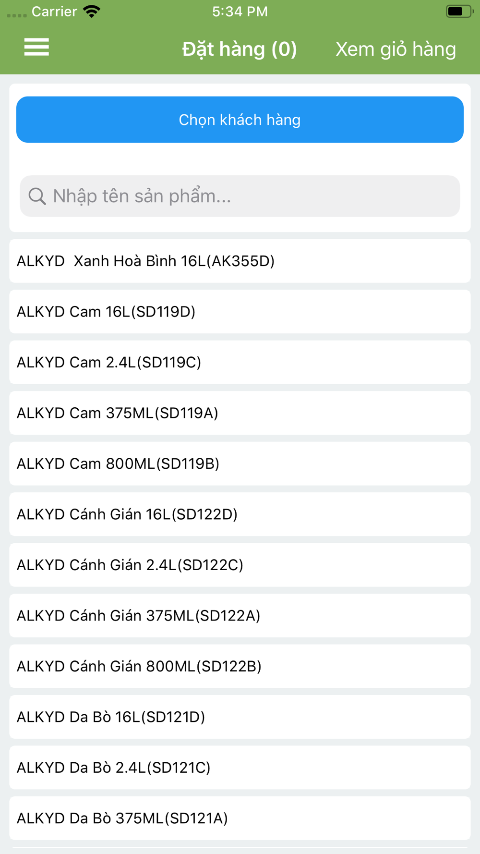Pick ALKYD Cam 375ML(SD119A) item
Image resolution: width=480 pixels, height=854 pixels.
tap(240, 413)
